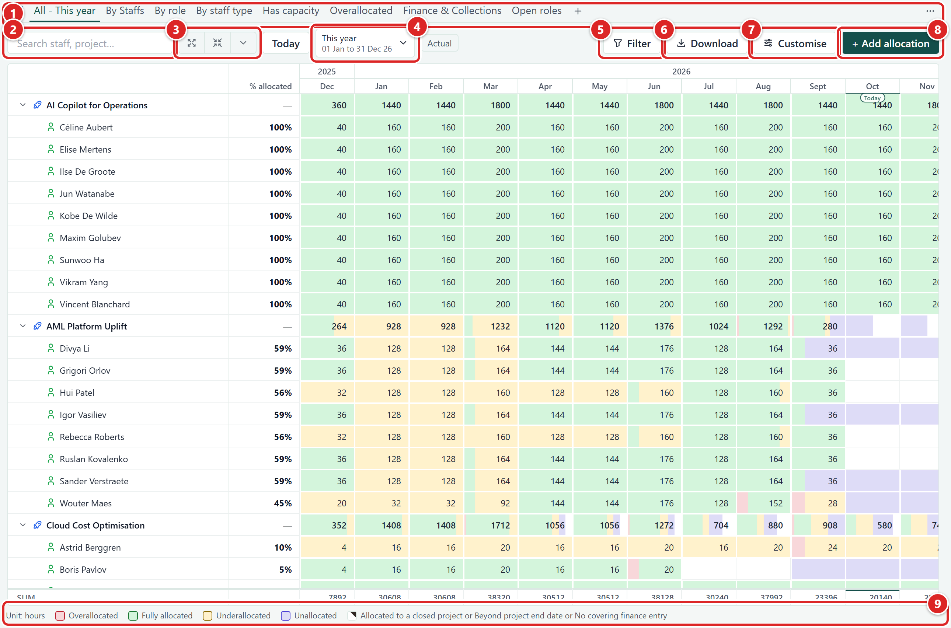Image resolution: width=951 pixels, height=628 pixels.
Task: Click Grigori Orlov's person icon
Action: click(51, 370)
